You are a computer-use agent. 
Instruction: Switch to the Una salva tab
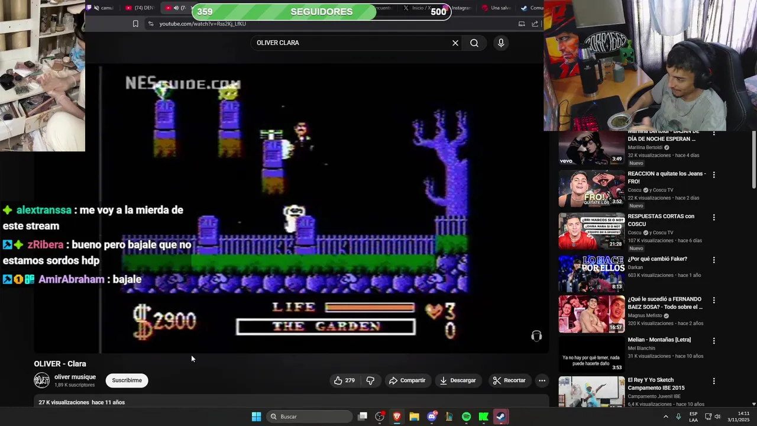click(497, 8)
